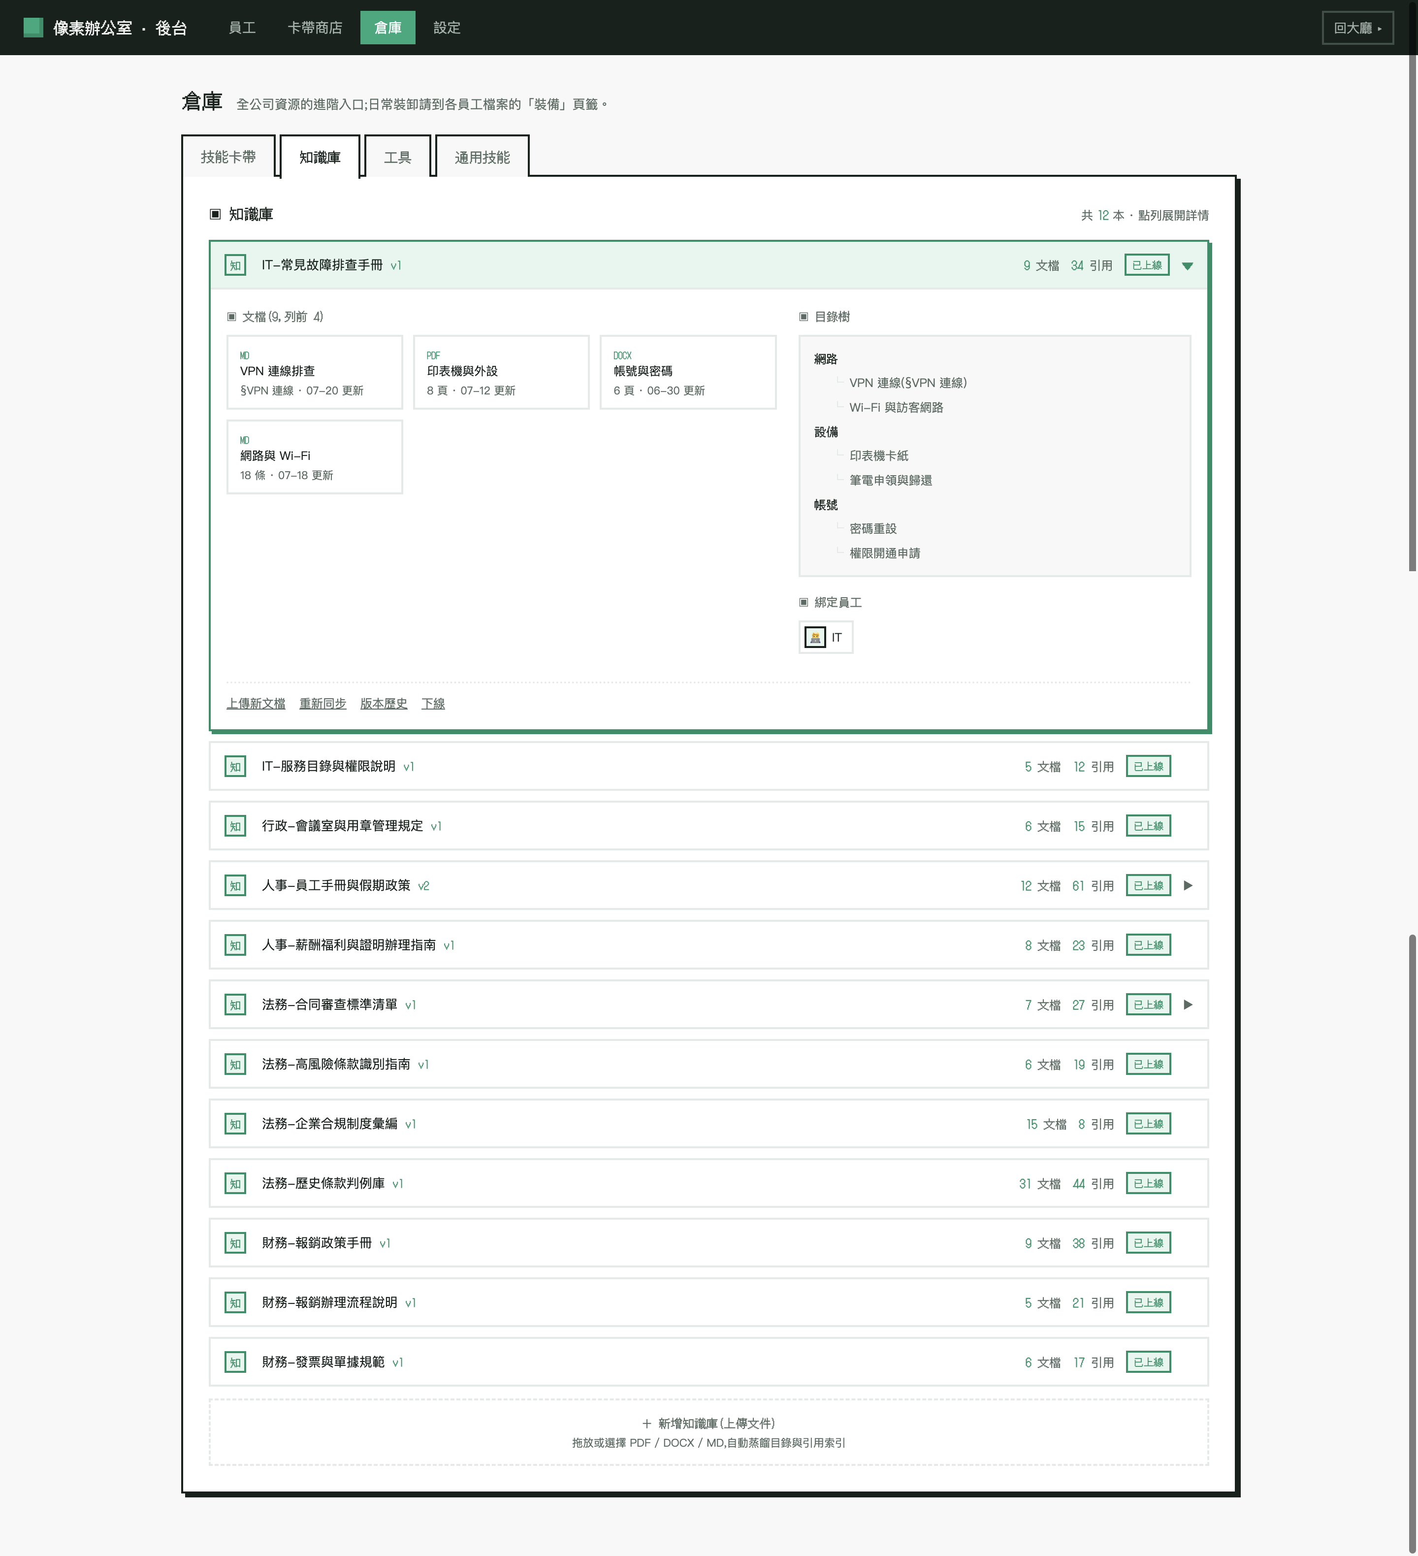The width and height of the screenshot is (1418, 1556).
Task: Open the 工具 tab
Action: (397, 158)
